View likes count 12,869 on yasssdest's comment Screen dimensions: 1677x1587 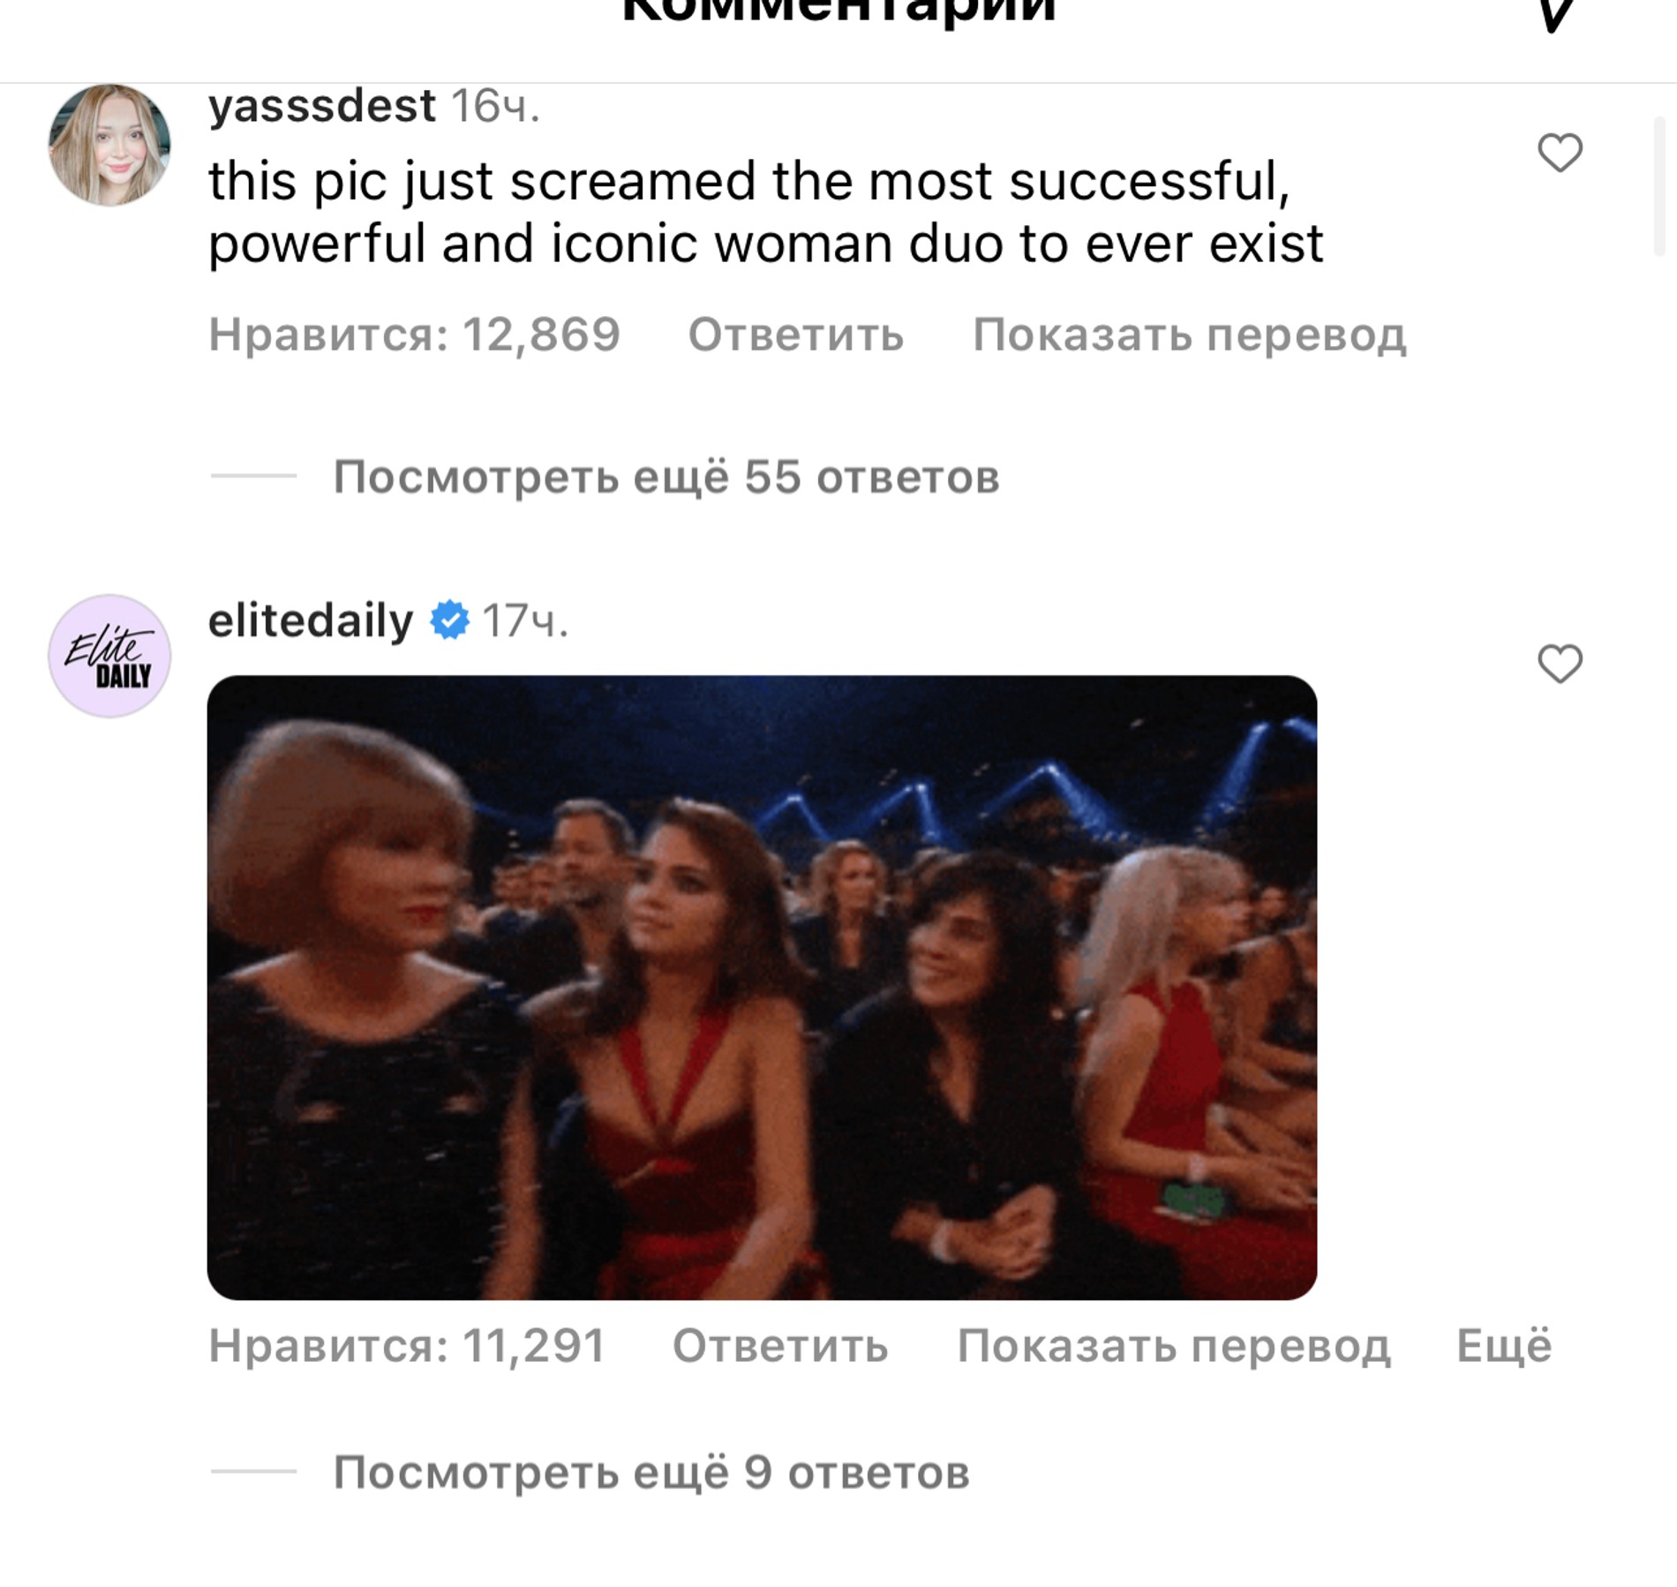pos(414,335)
